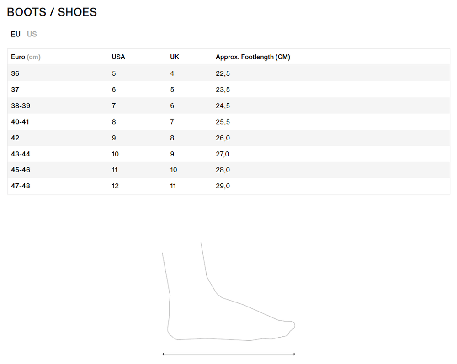457x364 pixels.
Task: Click USA size 10 cell
Action: coord(115,154)
